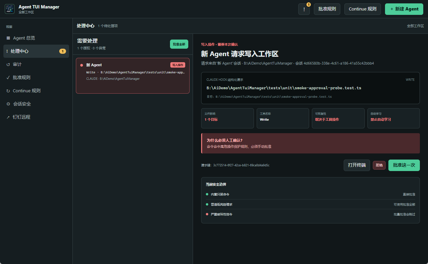The height and width of the screenshot is (264, 428).
Task: Click 可使用批准全部 text
Action: [x=404, y=205]
